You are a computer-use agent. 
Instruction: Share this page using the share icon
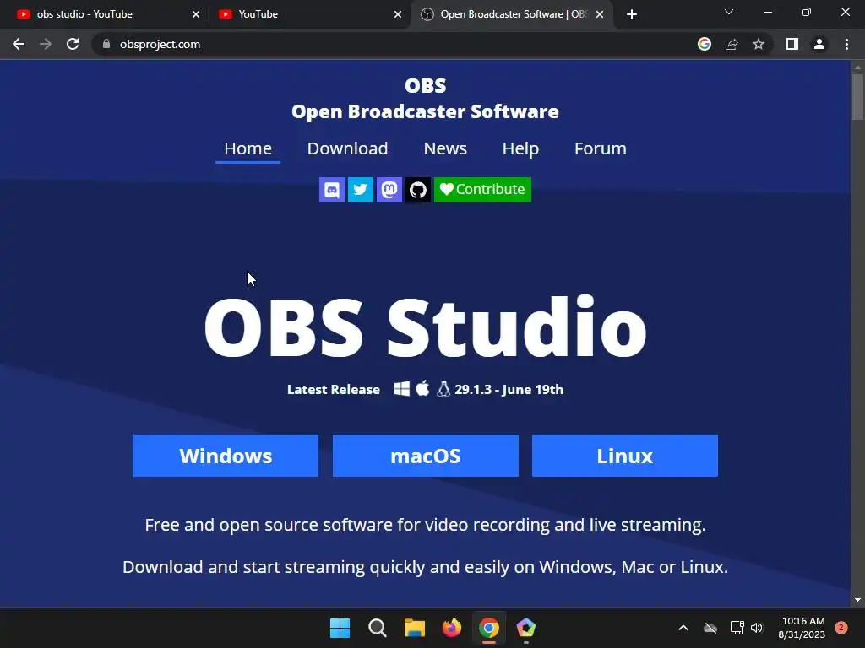(x=732, y=44)
